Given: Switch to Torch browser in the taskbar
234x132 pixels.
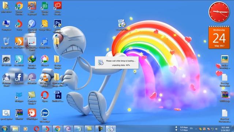Looking at the screenshot, I should point(47,129).
